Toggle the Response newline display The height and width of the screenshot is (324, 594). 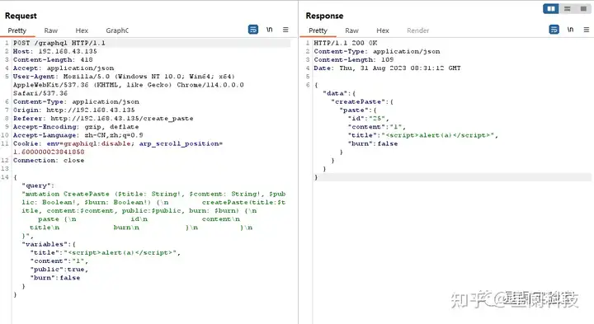(570, 30)
